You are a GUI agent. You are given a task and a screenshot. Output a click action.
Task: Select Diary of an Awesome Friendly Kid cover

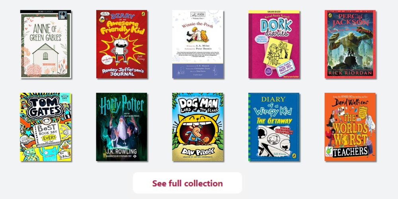tap(122, 44)
